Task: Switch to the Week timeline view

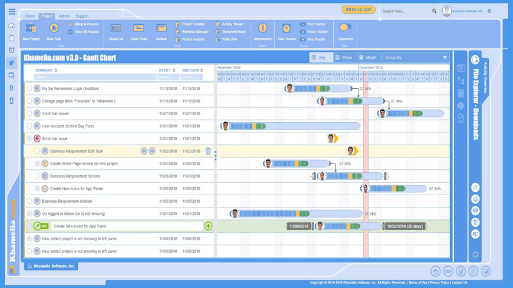Action: [x=344, y=58]
